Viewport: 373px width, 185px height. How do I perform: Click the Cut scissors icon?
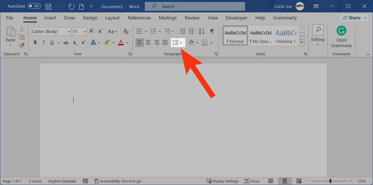click(x=22, y=29)
